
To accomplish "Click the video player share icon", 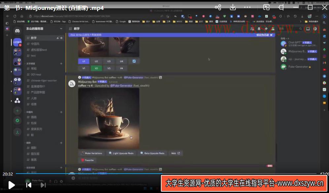I will point(218,7).
